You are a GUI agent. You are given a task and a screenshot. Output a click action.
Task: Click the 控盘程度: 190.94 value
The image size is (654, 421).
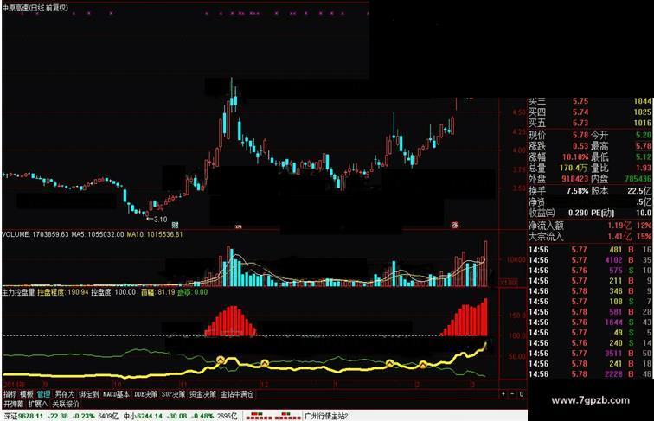pos(63,292)
